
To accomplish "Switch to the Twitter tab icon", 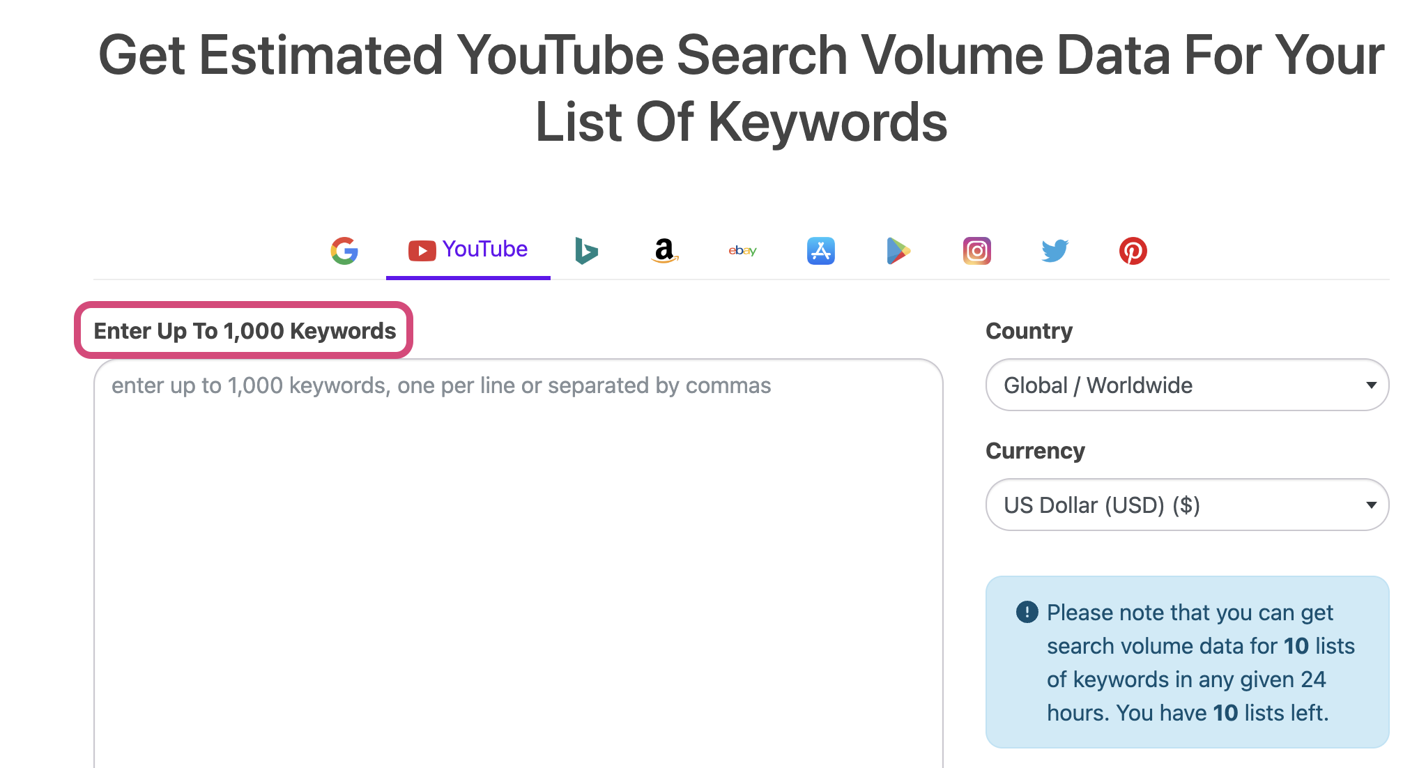I will tap(1055, 251).
